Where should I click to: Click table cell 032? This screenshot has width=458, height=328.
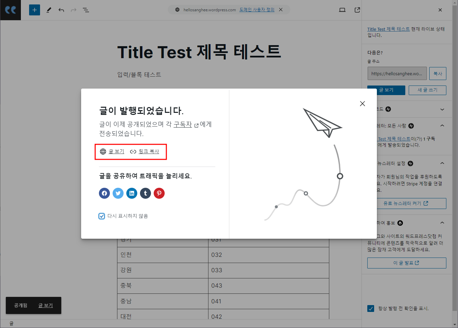click(x=269, y=255)
